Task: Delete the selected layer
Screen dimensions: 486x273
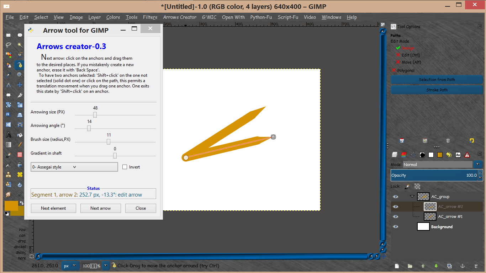Action: click(x=476, y=266)
